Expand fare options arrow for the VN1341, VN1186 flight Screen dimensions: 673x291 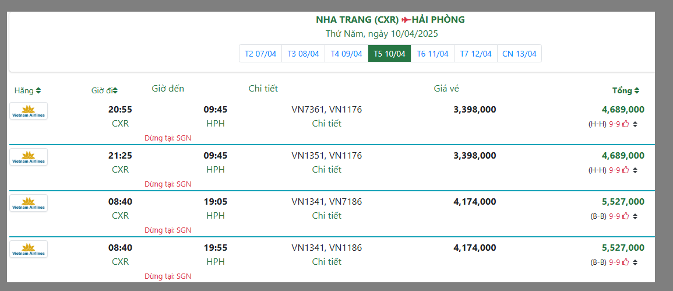[x=635, y=262]
